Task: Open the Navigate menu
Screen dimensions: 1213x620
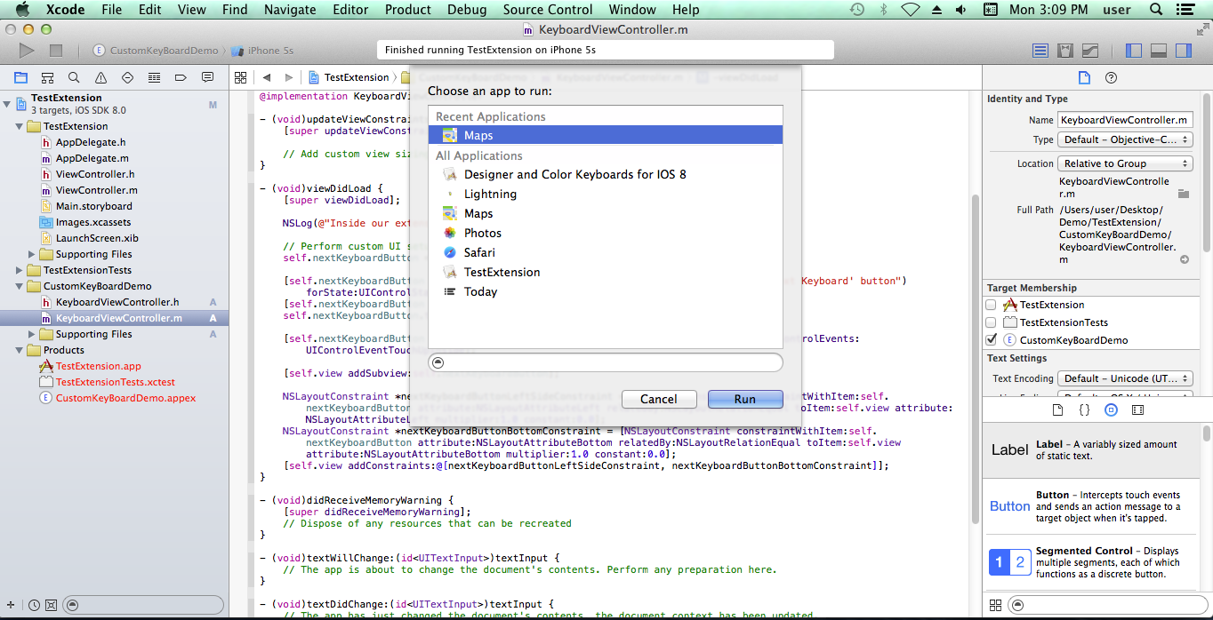Action: tap(290, 10)
